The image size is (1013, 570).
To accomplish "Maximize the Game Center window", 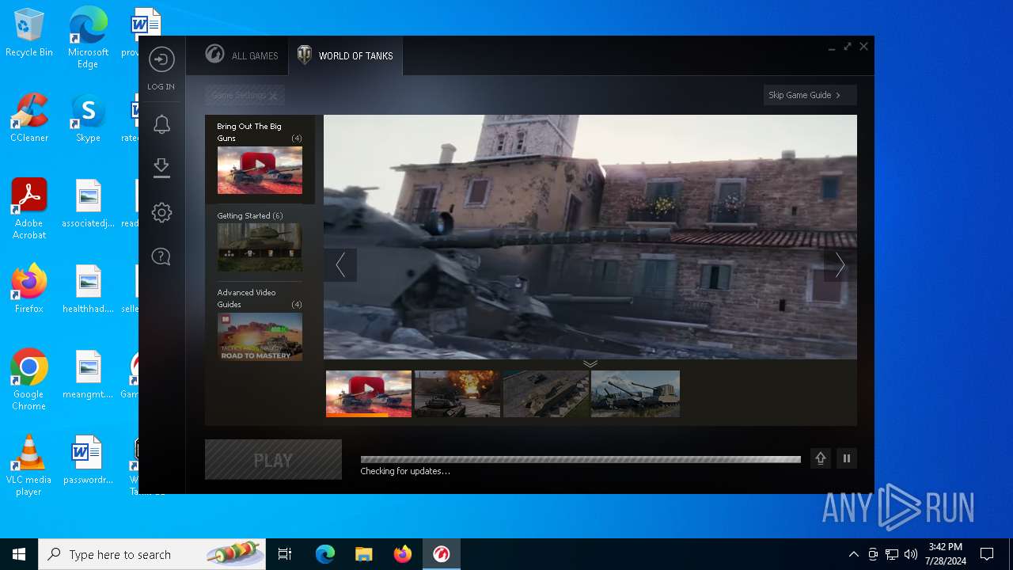I will [848, 47].
